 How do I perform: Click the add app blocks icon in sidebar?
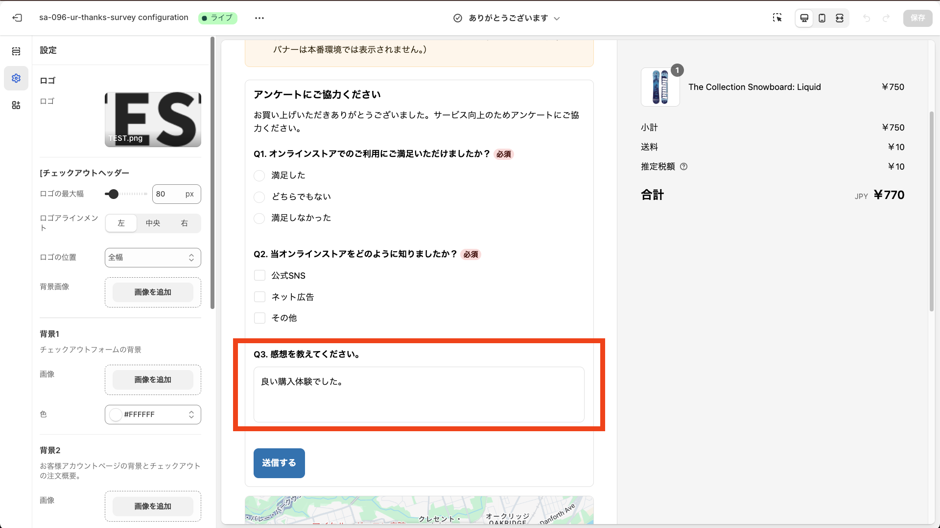coord(16,105)
